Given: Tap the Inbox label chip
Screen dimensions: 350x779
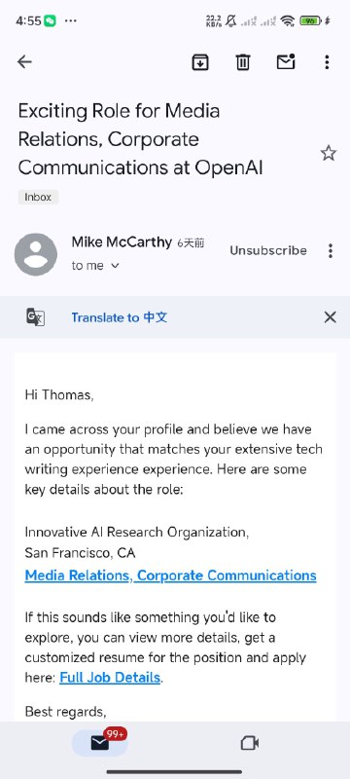Looking at the screenshot, I should [x=38, y=197].
